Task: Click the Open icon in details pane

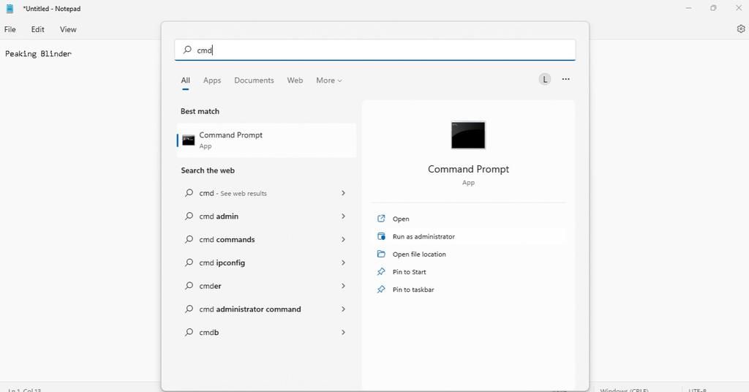Action: (x=381, y=219)
